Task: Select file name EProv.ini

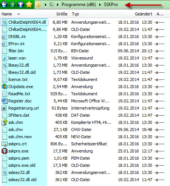Action: tap(16, 44)
